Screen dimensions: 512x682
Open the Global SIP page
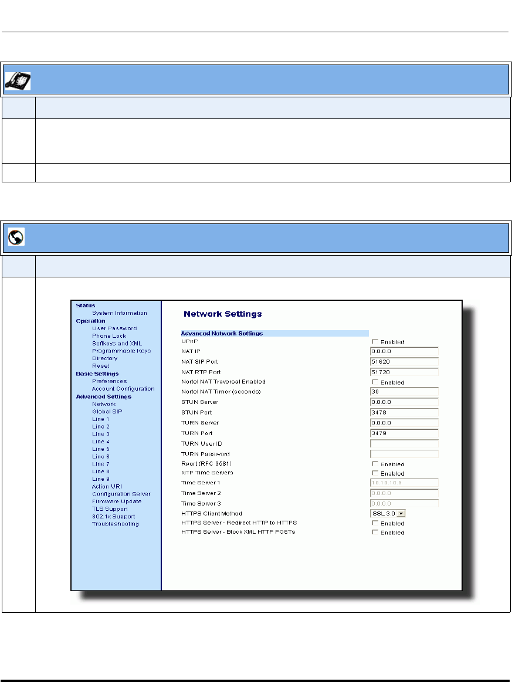point(107,412)
